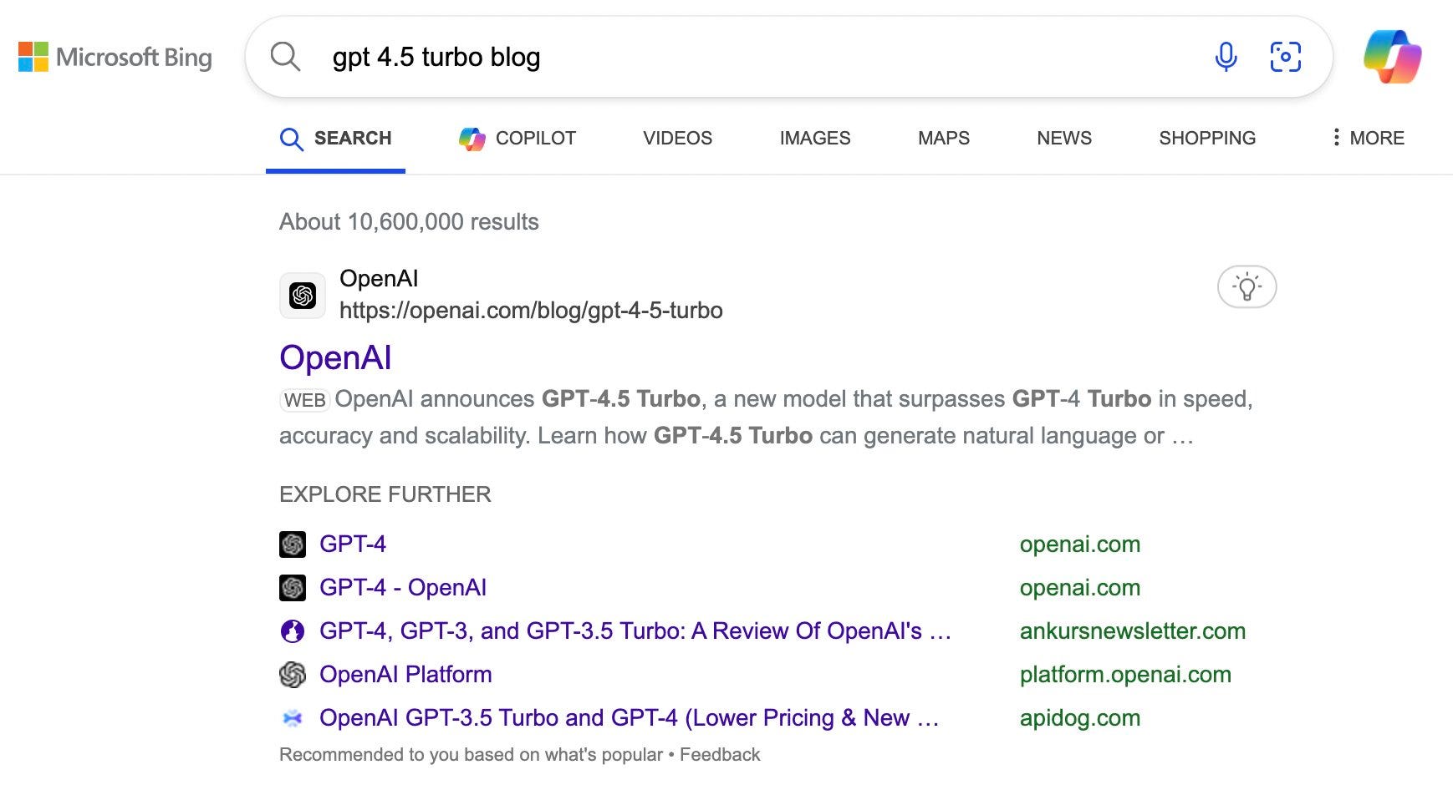This screenshot has height=785, width=1453.
Task: Open the IMAGES tab
Action: coord(815,138)
